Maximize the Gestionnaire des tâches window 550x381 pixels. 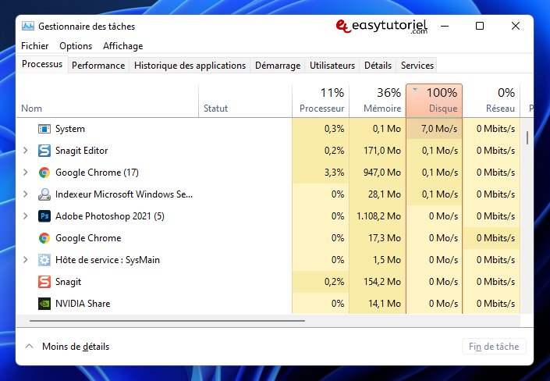point(480,26)
